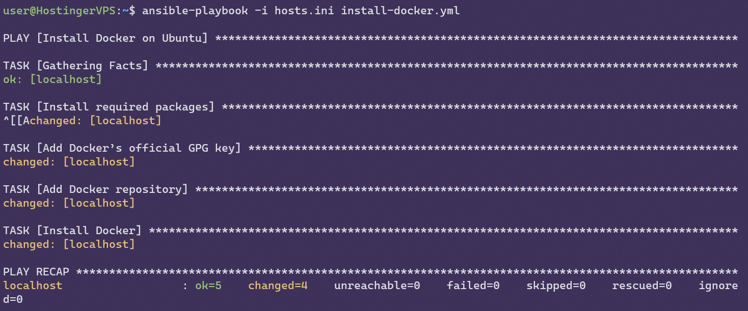The height and width of the screenshot is (311, 748).
Task: Click the install-docker.yml filename argument
Action: point(400,11)
